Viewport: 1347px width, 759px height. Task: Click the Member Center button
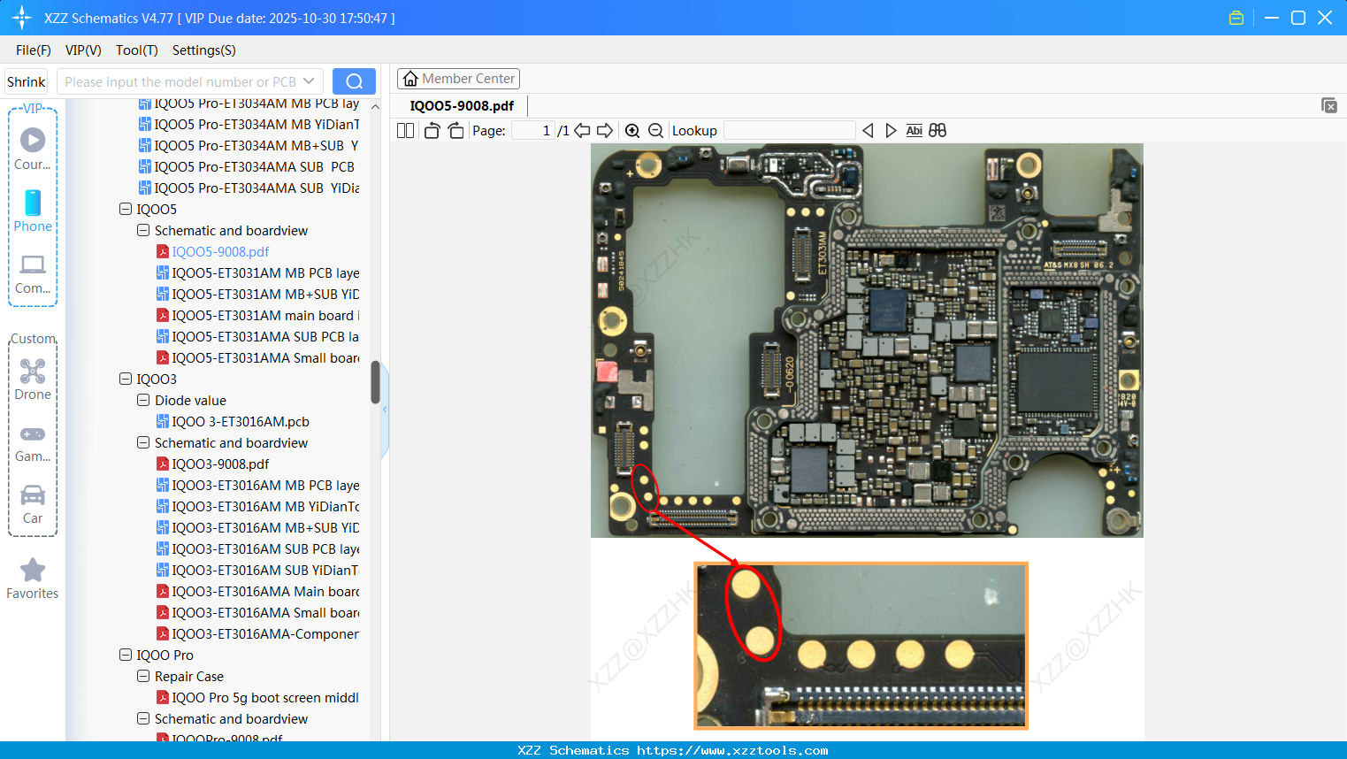coord(458,79)
